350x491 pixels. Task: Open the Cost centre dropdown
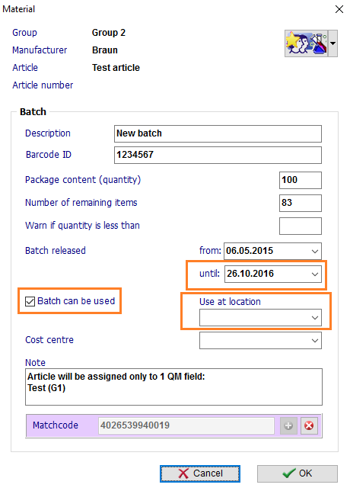tap(315, 341)
